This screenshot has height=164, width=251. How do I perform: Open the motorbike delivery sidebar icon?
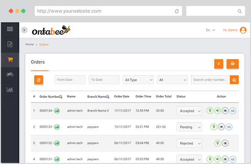click(10, 74)
